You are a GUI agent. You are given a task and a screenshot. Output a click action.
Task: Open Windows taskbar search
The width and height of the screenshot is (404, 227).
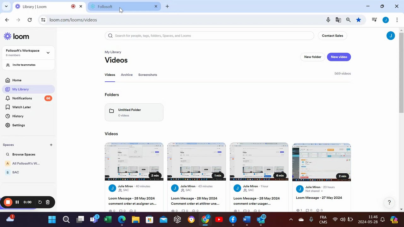[x=66, y=219]
